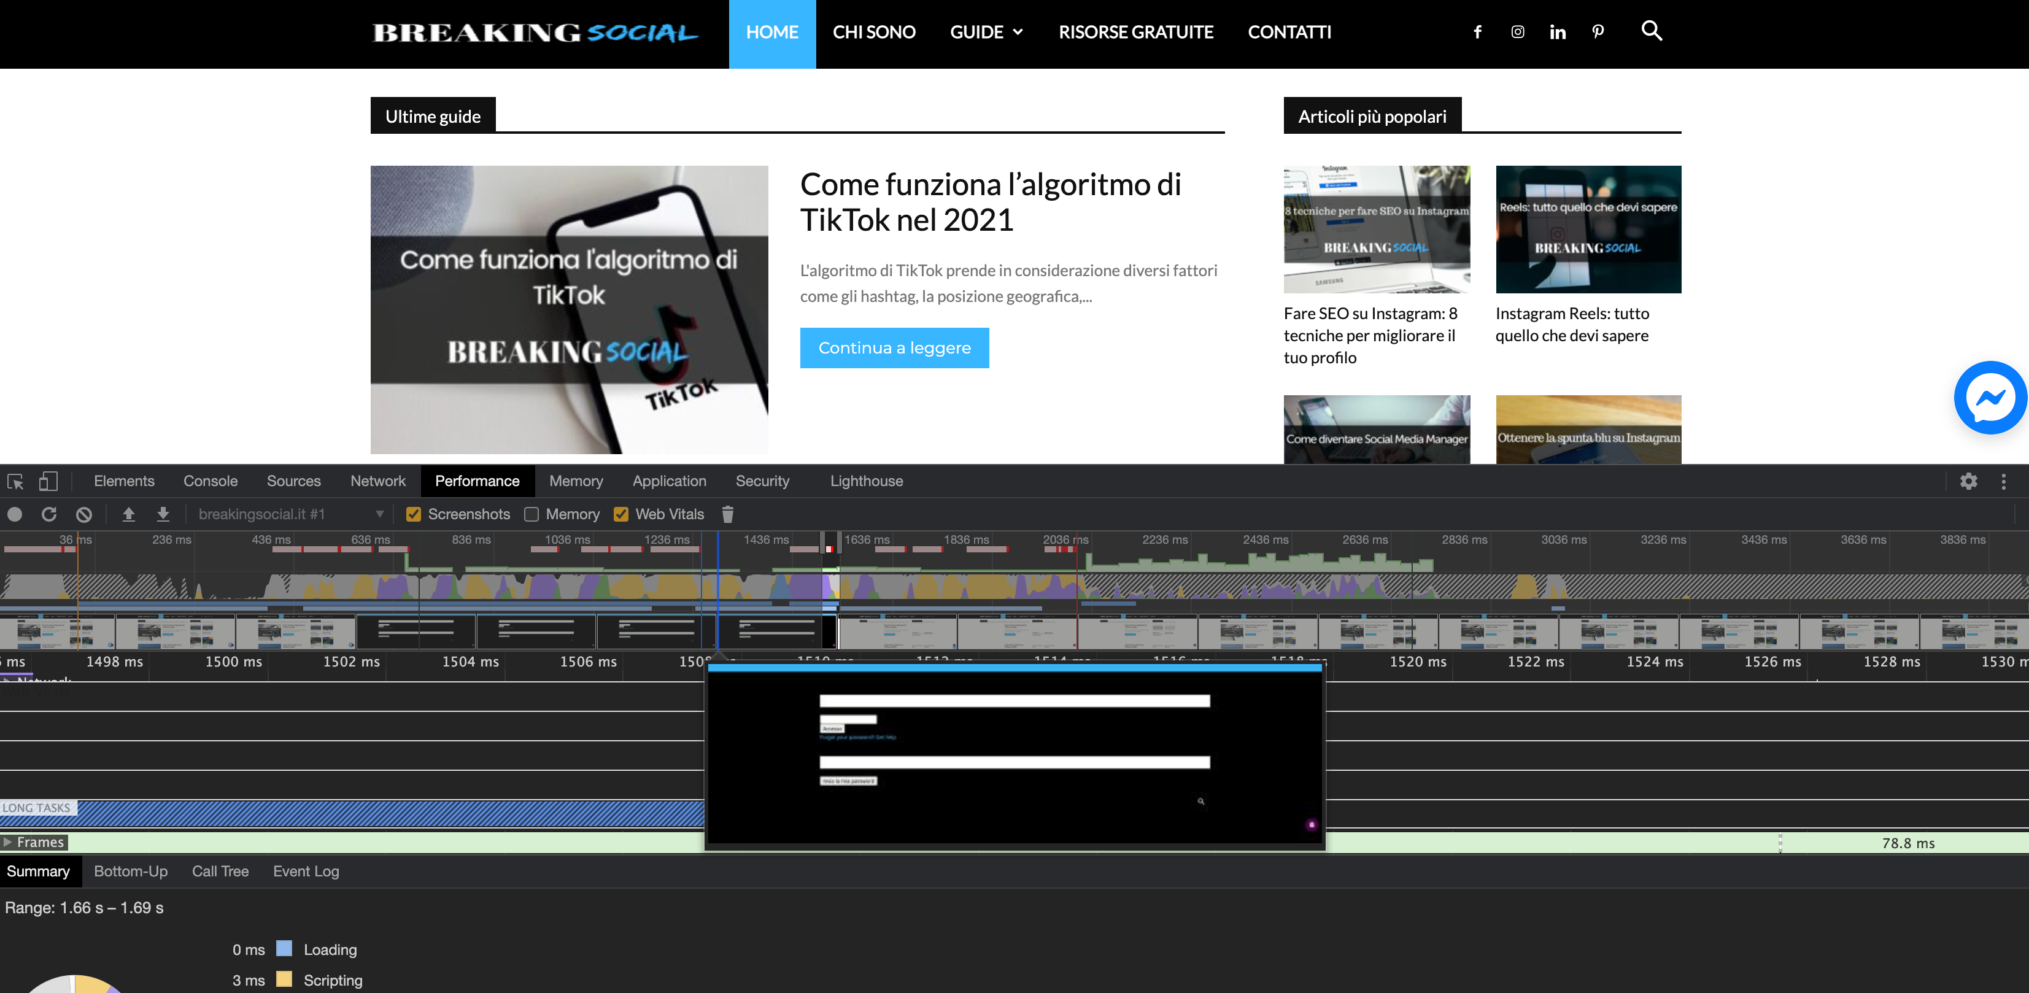Click the reload and record profile icon
2029x993 pixels.
point(49,514)
